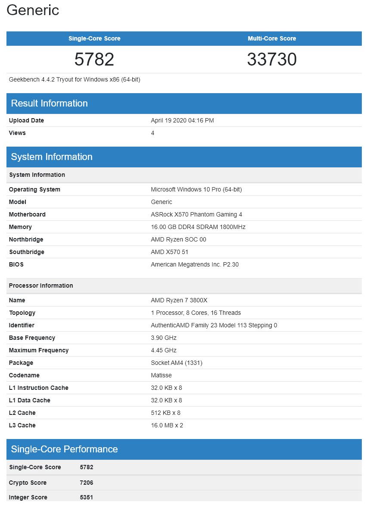
Task: Click the Model row label
Action: tap(17, 202)
